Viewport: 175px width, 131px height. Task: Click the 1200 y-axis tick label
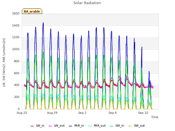(x=16, y=37)
